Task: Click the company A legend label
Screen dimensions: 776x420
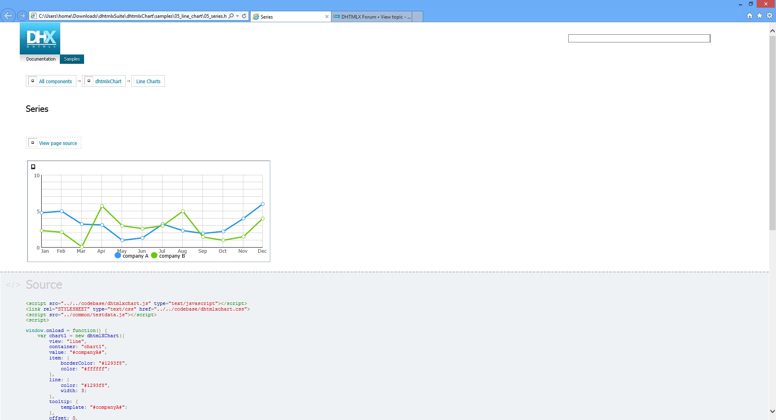Action: [135, 256]
